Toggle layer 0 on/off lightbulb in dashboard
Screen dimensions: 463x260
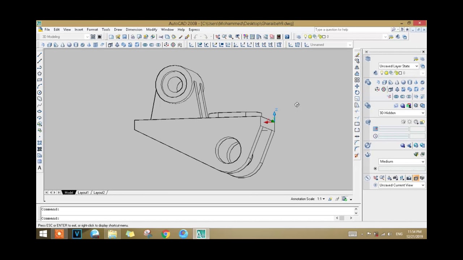pyautogui.click(x=382, y=73)
